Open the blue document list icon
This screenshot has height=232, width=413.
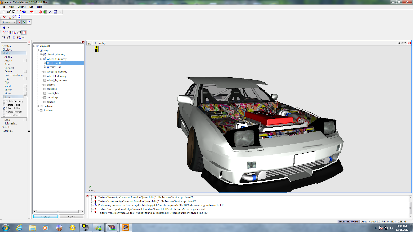point(55,12)
